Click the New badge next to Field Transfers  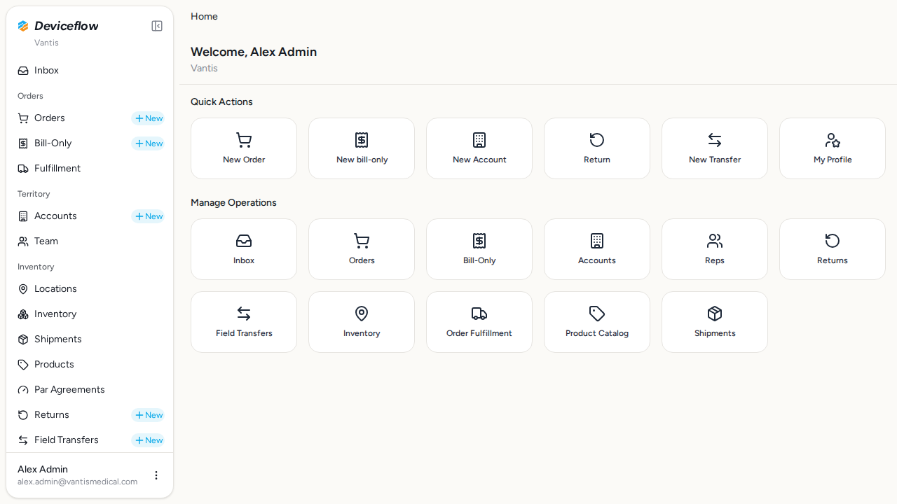click(x=148, y=440)
